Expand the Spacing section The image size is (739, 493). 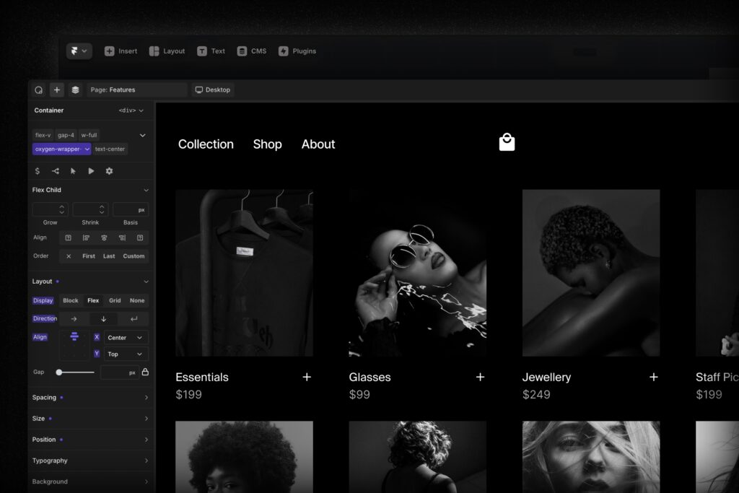tap(90, 397)
